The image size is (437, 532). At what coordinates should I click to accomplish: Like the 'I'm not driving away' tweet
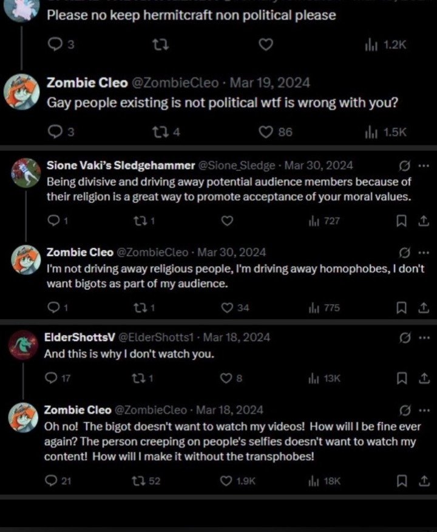click(x=227, y=308)
